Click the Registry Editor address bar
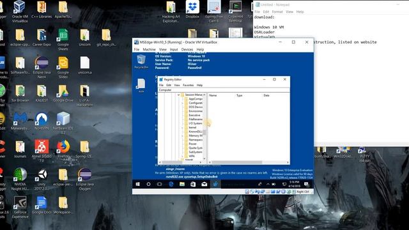The image size is (409, 230). pos(224,90)
